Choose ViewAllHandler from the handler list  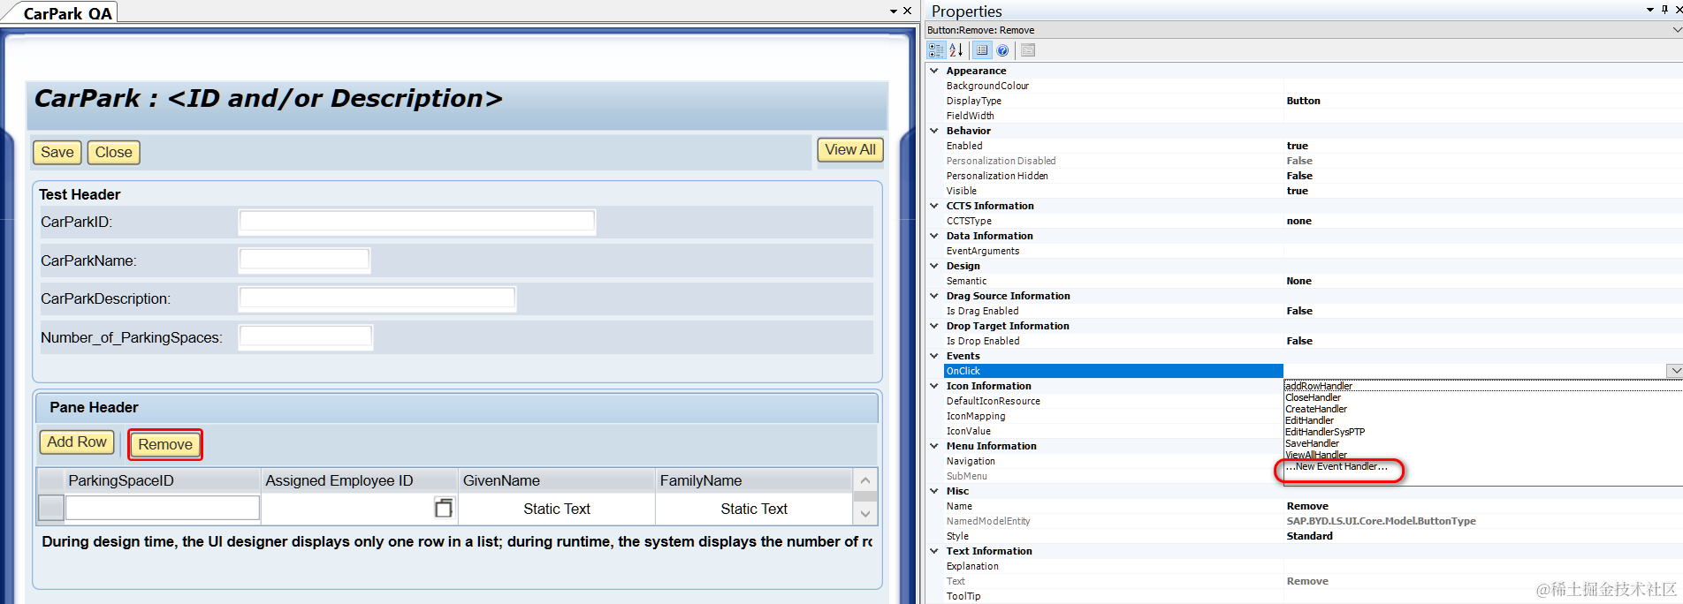point(1316,455)
